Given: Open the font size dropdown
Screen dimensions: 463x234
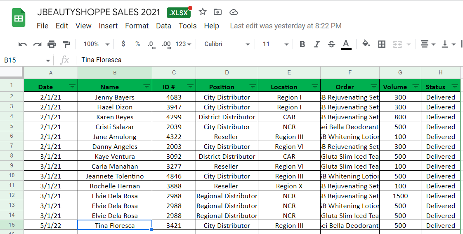Looking at the screenshot, I should click(275, 44).
